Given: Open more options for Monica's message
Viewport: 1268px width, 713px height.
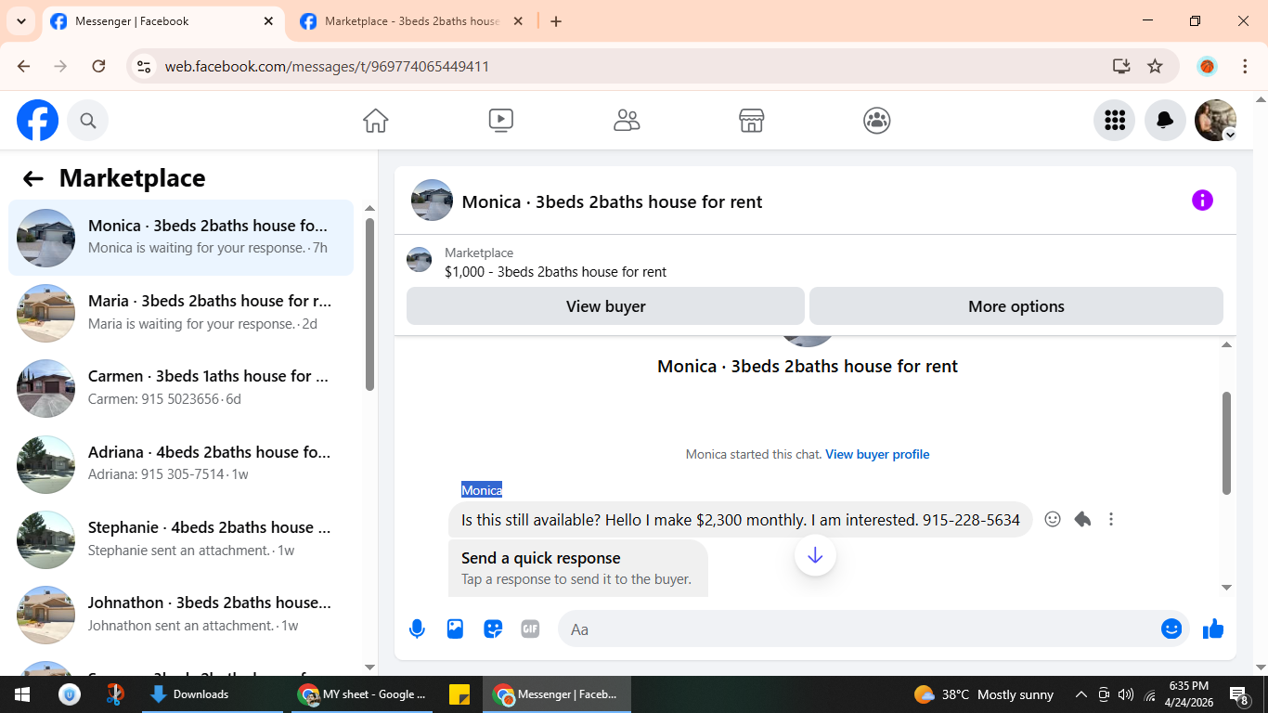Looking at the screenshot, I should (x=1111, y=520).
